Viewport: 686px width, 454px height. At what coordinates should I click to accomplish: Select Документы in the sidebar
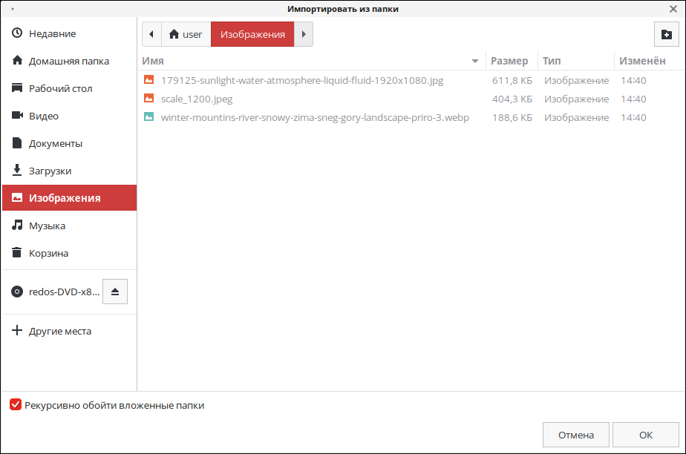point(55,143)
